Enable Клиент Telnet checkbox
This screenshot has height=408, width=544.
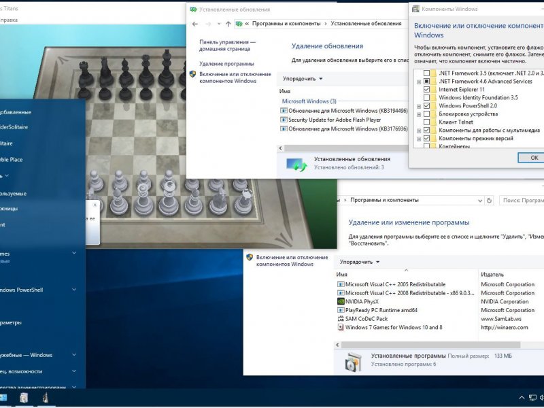coord(427,122)
